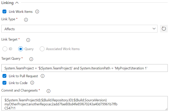Click the Link Target label
This screenshot has width=170, height=112.
pos(9,39)
